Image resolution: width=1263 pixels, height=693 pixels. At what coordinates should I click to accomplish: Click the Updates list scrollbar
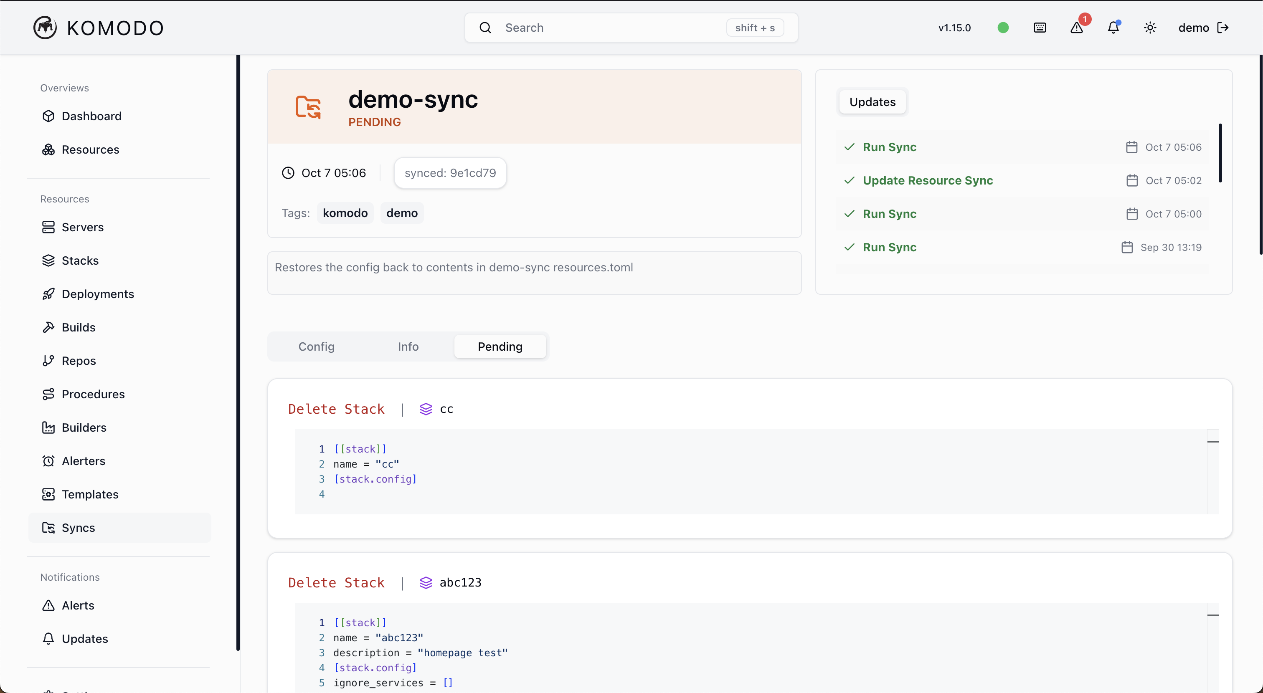[1220, 153]
